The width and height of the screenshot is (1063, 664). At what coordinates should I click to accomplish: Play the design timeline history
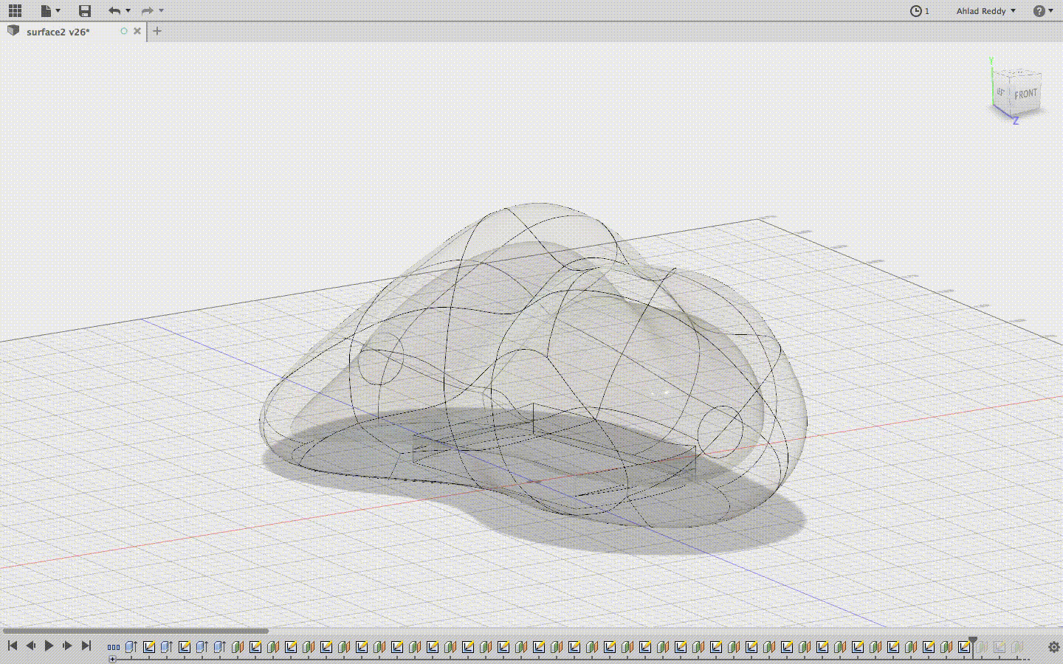[x=49, y=646]
